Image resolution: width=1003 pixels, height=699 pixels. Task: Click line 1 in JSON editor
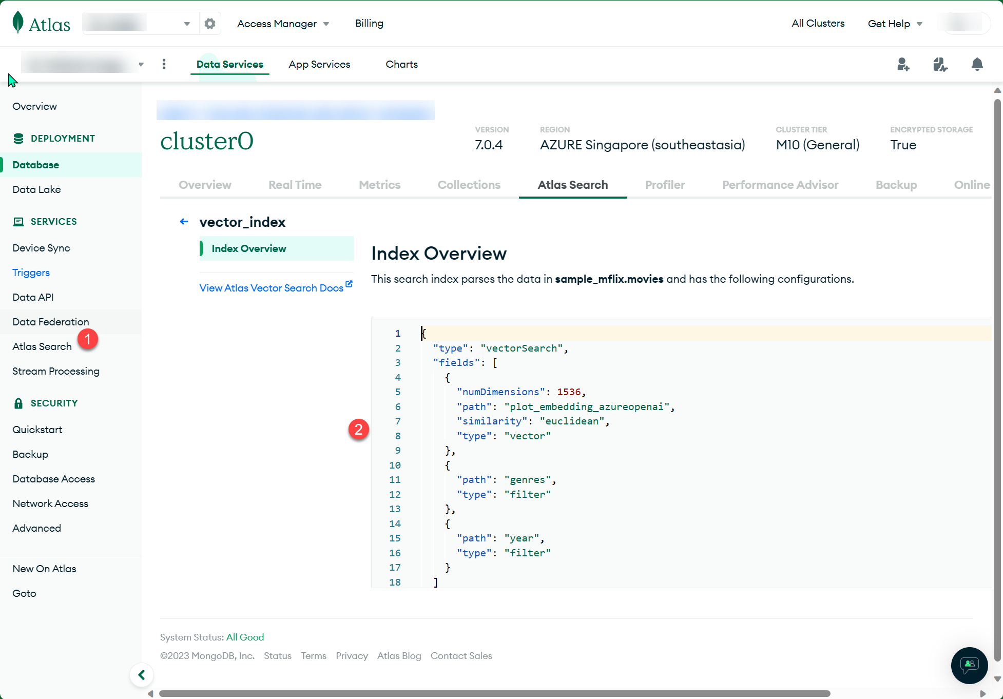706,333
